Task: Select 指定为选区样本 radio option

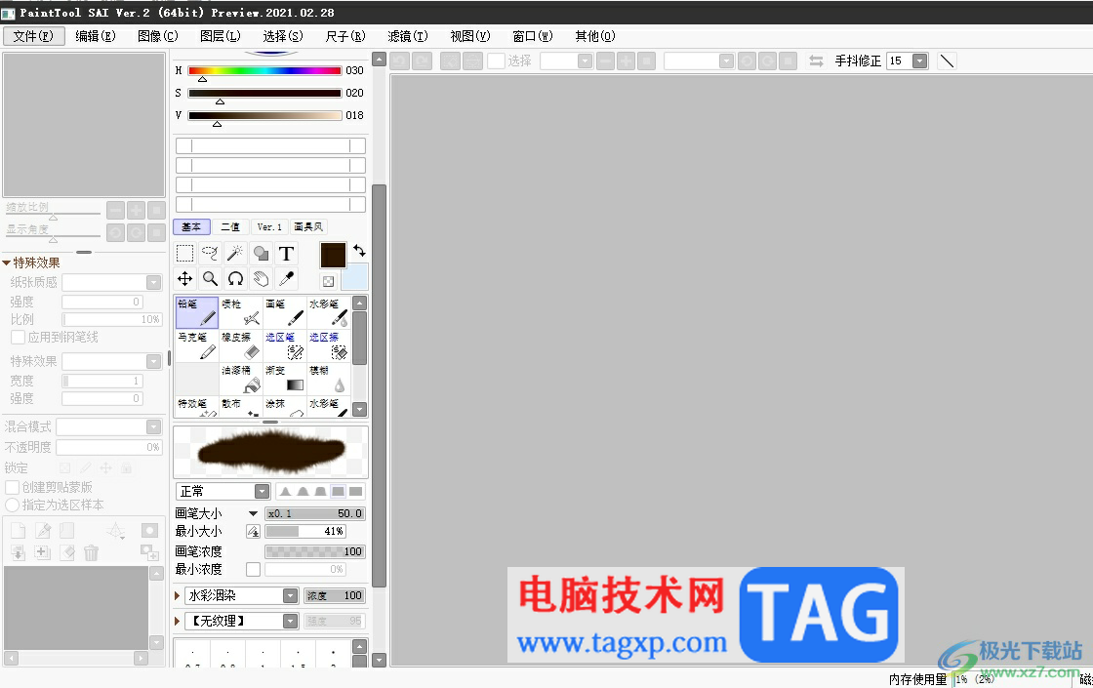Action: pos(12,505)
